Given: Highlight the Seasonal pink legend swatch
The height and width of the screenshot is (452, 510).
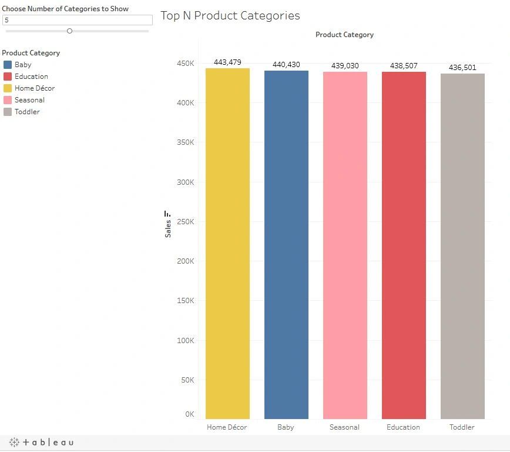Looking at the screenshot, I should coord(8,100).
